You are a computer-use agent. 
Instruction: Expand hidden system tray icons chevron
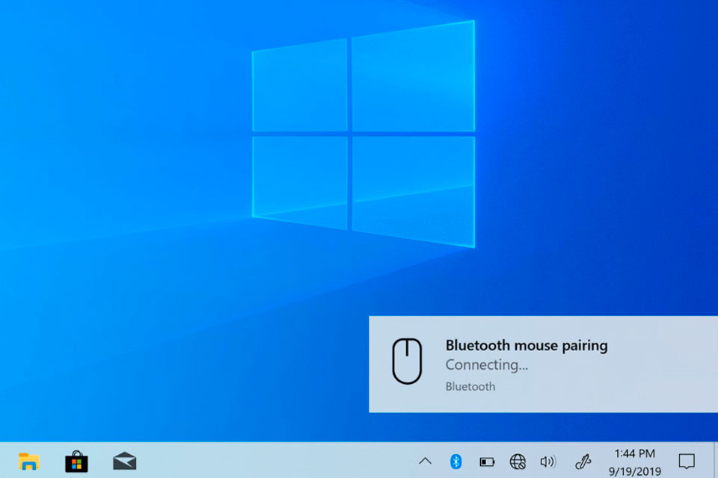pos(425,461)
